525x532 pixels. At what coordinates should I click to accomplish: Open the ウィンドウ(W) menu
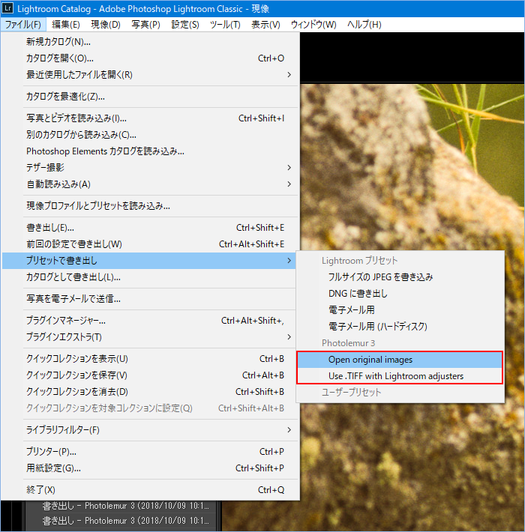313,25
